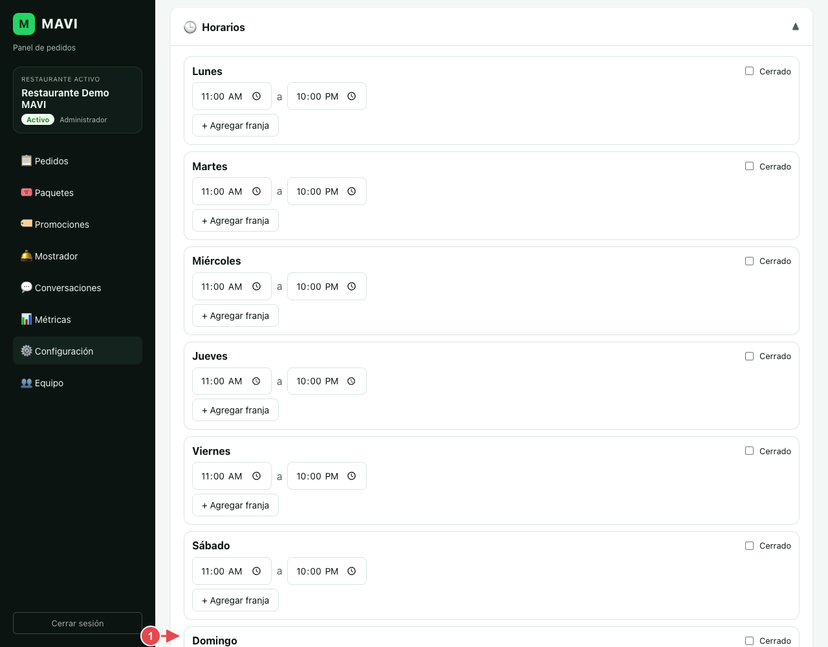Click the Horarios clock icon
The height and width of the screenshot is (647, 828).
[x=190, y=27]
